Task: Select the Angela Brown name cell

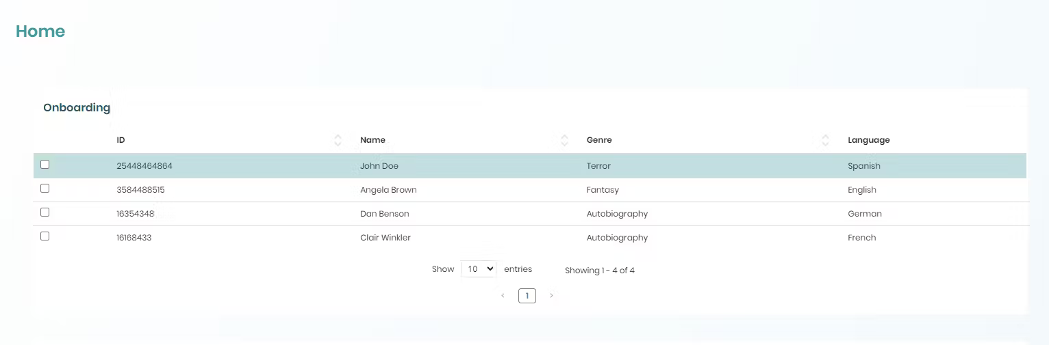Action: (388, 190)
